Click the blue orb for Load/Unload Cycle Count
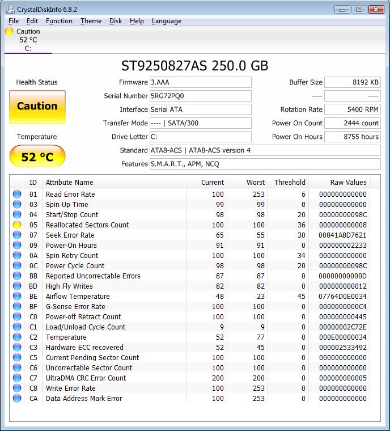 click(17, 327)
